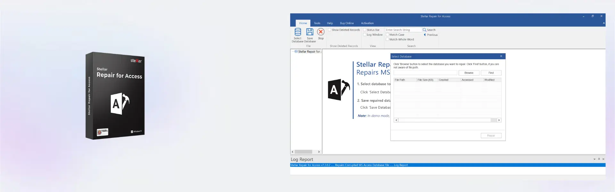Open the Activation tab

367,23
